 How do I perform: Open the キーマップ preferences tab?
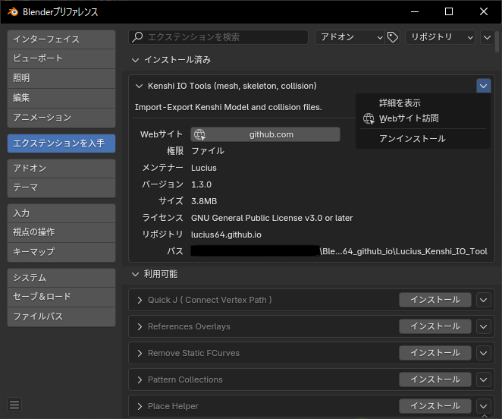coord(61,252)
